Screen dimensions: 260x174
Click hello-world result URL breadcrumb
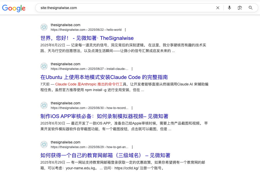point(86,30)
